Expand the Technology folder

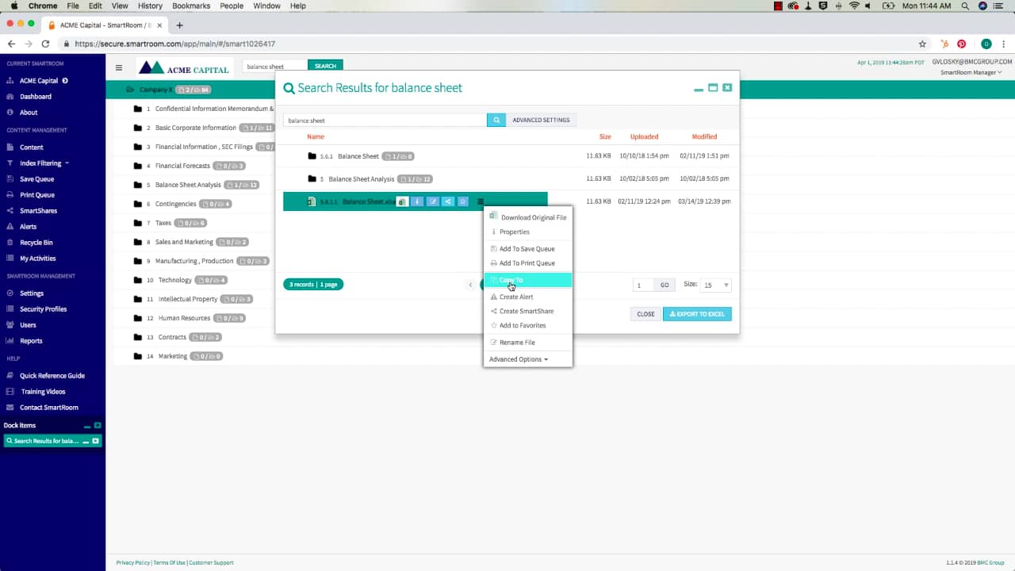pyautogui.click(x=137, y=280)
